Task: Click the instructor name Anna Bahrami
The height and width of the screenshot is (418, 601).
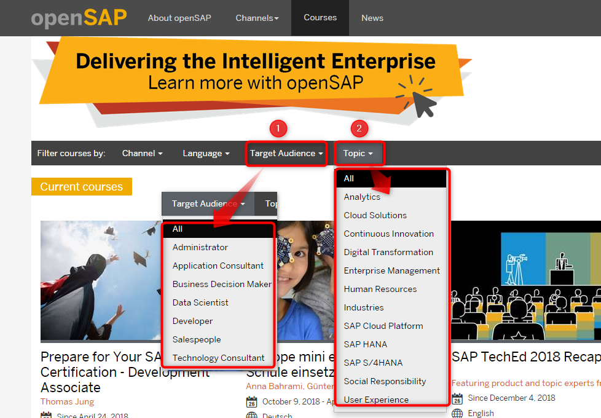Action: 273,386
